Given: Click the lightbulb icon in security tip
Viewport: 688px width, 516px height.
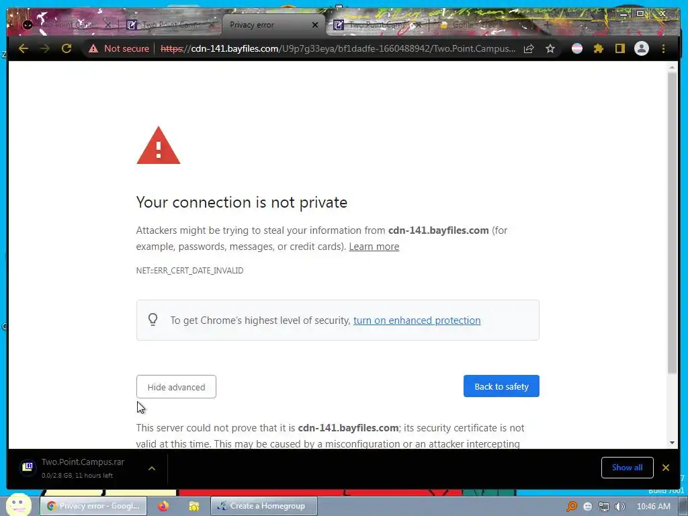Looking at the screenshot, I should [153, 319].
